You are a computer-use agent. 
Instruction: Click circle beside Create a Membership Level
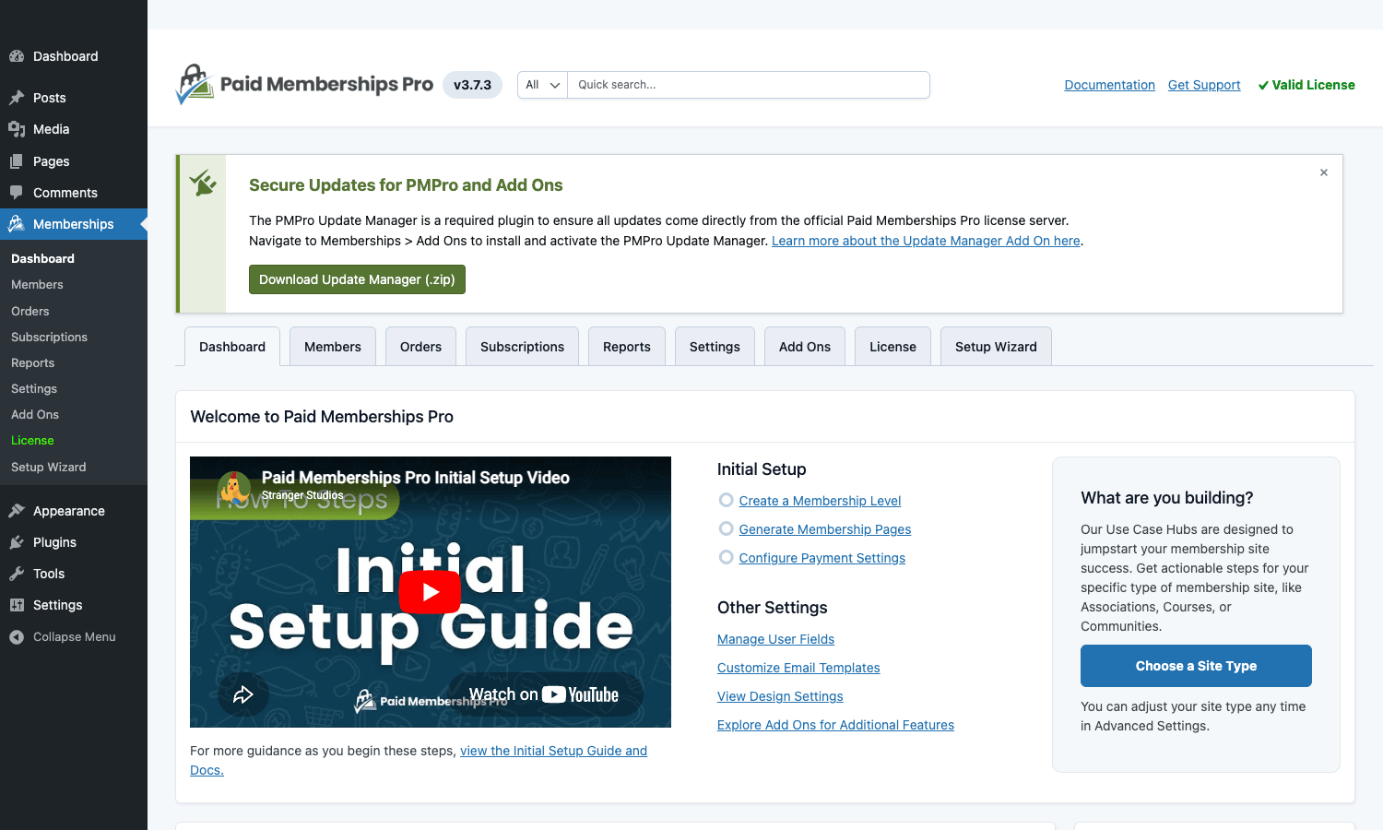(x=727, y=500)
